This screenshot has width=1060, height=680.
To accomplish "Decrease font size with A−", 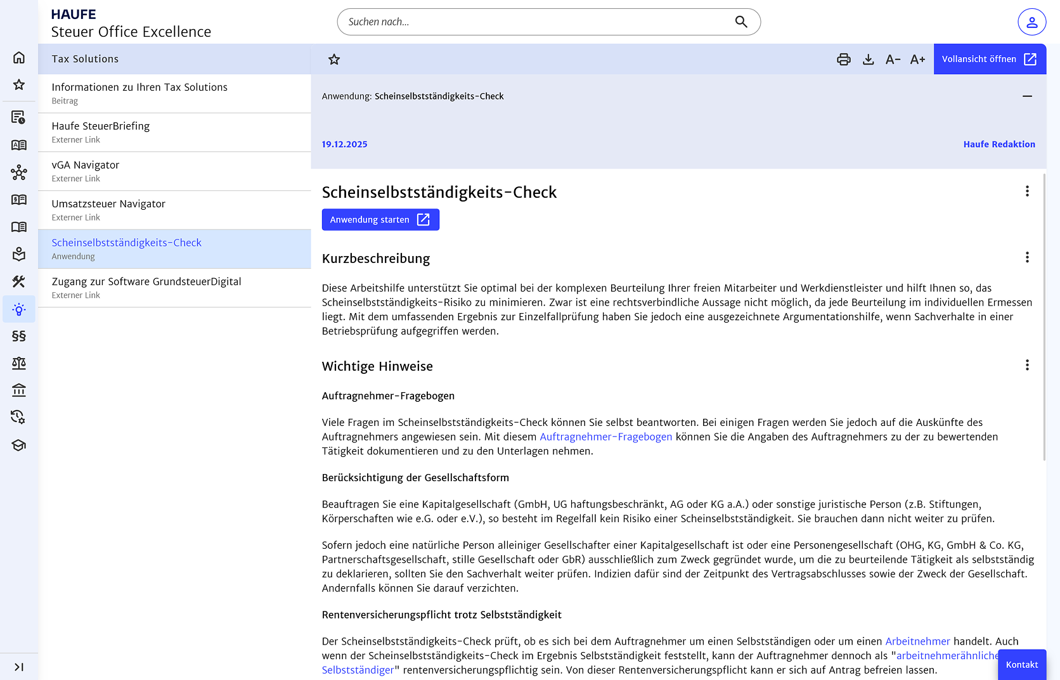I will pyautogui.click(x=893, y=60).
